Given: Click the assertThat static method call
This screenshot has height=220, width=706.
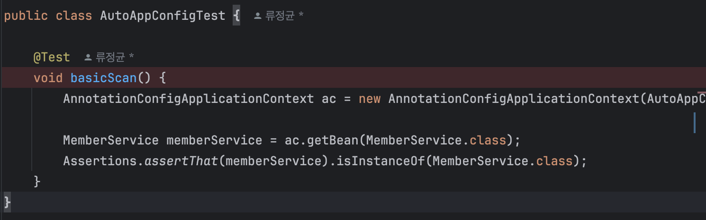Looking at the screenshot, I should [181, 161].
